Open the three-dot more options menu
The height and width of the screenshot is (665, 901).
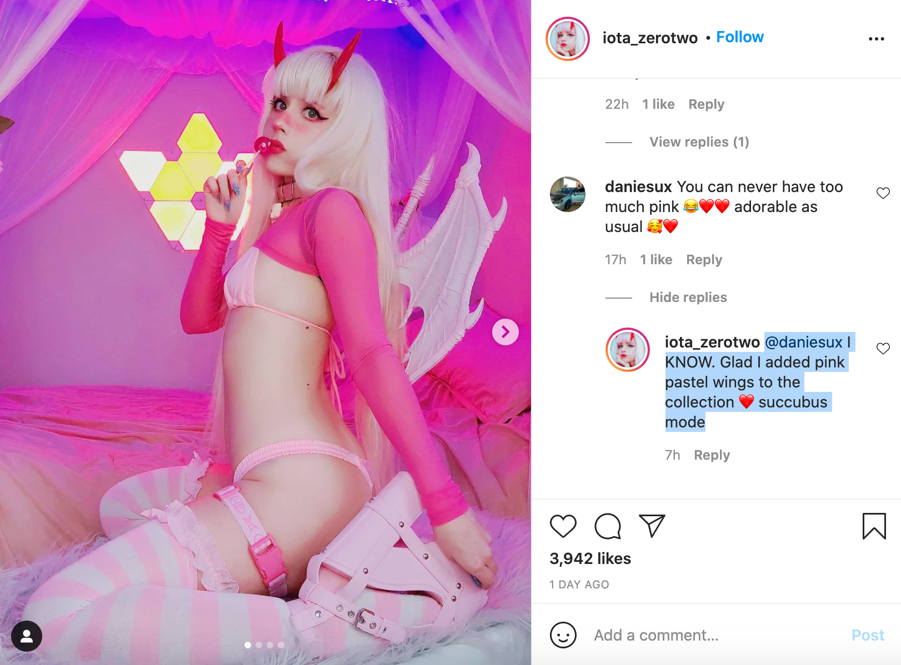click(876, 38)
